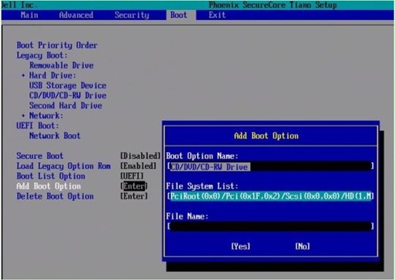395x280 pixels.
Task: Select Network Boot under UEFI Boot
Action: (x=55, y=135)
